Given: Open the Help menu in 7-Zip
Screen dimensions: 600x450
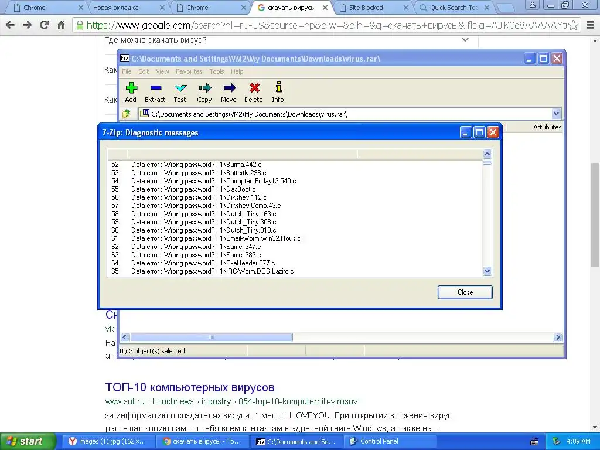Looking at the screenshot, I should click(237, 71).
